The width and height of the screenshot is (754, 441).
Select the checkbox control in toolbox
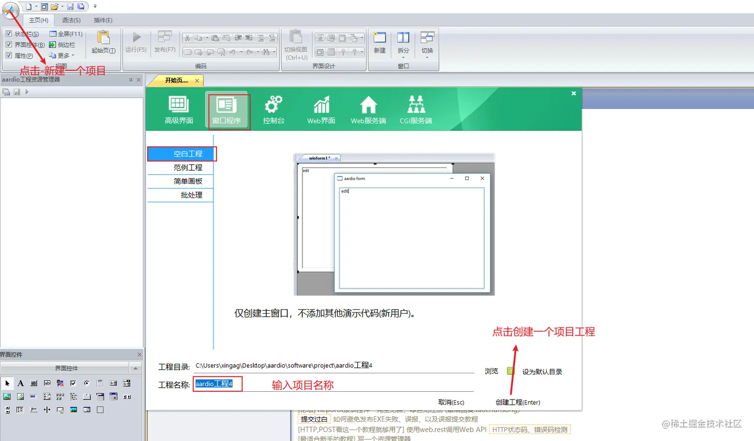click(x=73, y=383)
